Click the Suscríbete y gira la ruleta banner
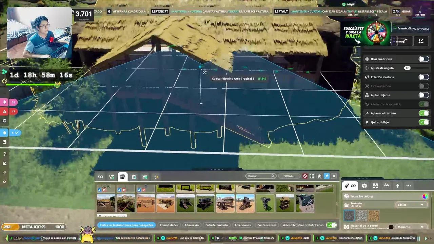The height and width of the screenshot is (244, 434). (x=366, y=34)
